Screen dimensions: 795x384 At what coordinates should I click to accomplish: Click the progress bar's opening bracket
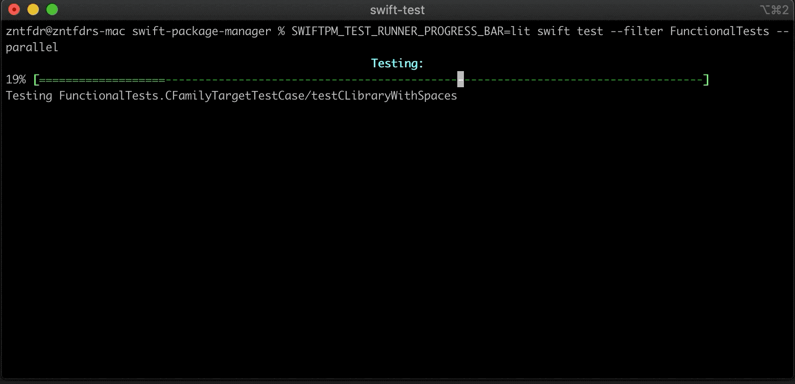pos(36,80)
